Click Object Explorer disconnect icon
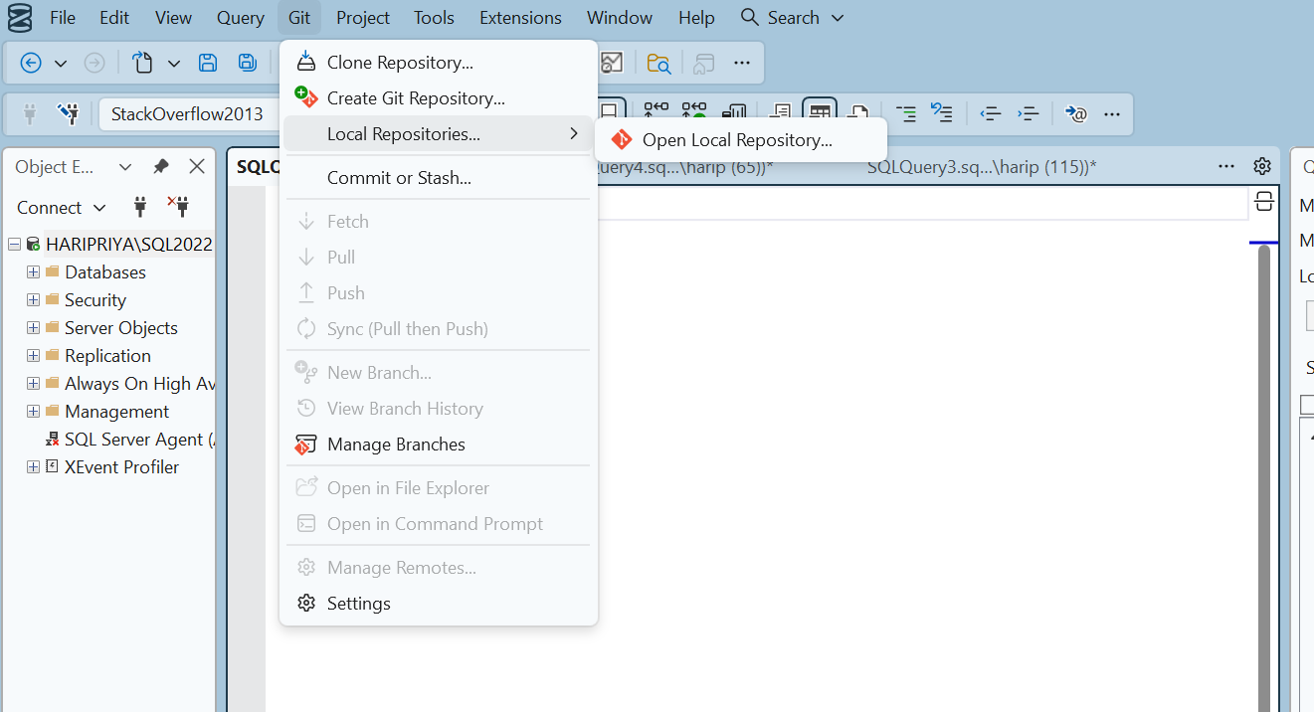 [178, 207]
